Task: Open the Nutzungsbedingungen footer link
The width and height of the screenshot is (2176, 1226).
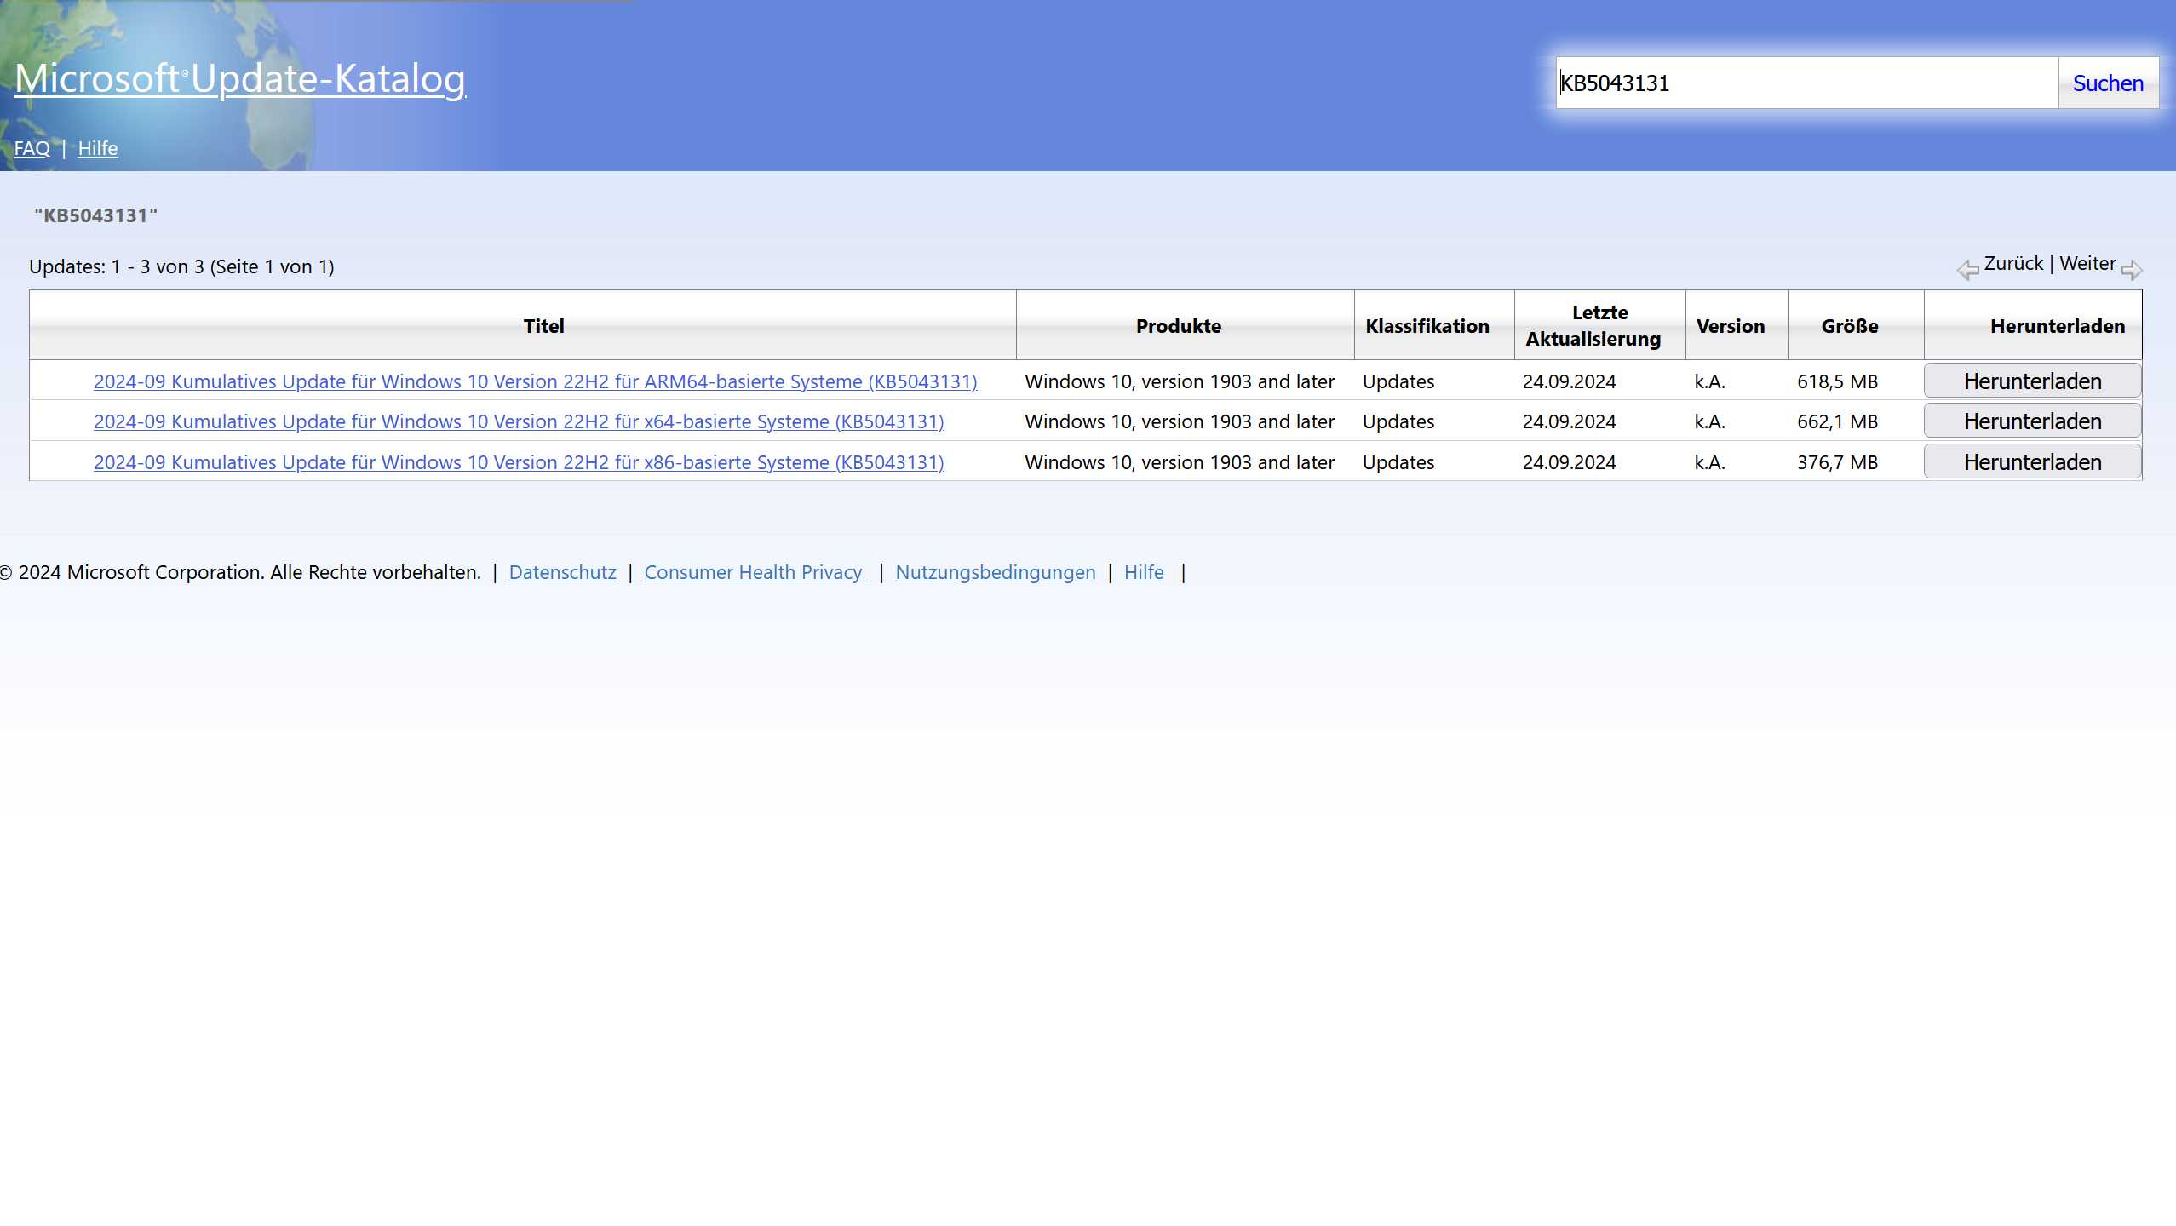Action: (995, 572)
